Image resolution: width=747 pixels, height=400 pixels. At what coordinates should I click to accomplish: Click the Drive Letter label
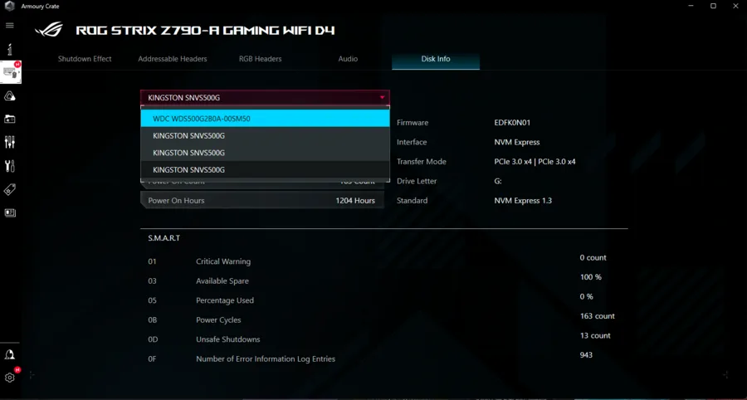tap(417, 181)
